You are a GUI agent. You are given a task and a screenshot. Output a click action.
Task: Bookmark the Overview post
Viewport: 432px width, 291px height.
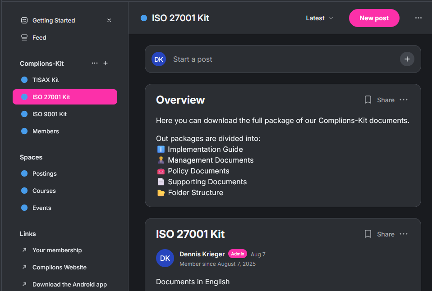click(368, 100)
